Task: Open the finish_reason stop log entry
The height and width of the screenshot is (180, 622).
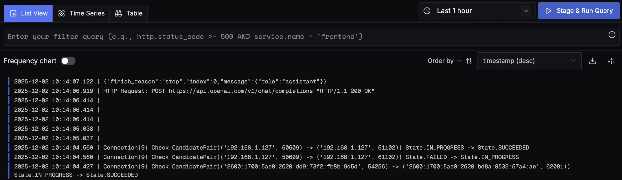Action: click(x=215, y=82)
